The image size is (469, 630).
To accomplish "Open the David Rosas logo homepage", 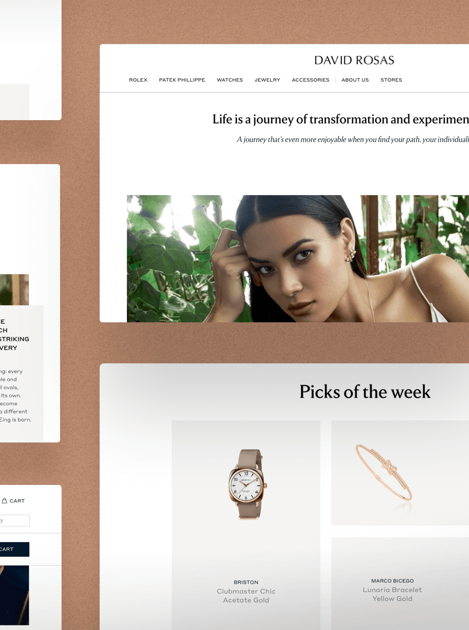I will coord(354,60).
